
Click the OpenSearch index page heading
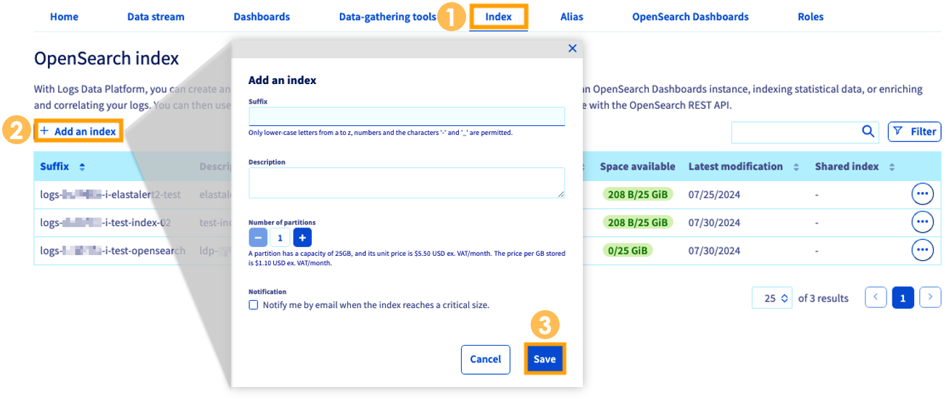point(107,58)
